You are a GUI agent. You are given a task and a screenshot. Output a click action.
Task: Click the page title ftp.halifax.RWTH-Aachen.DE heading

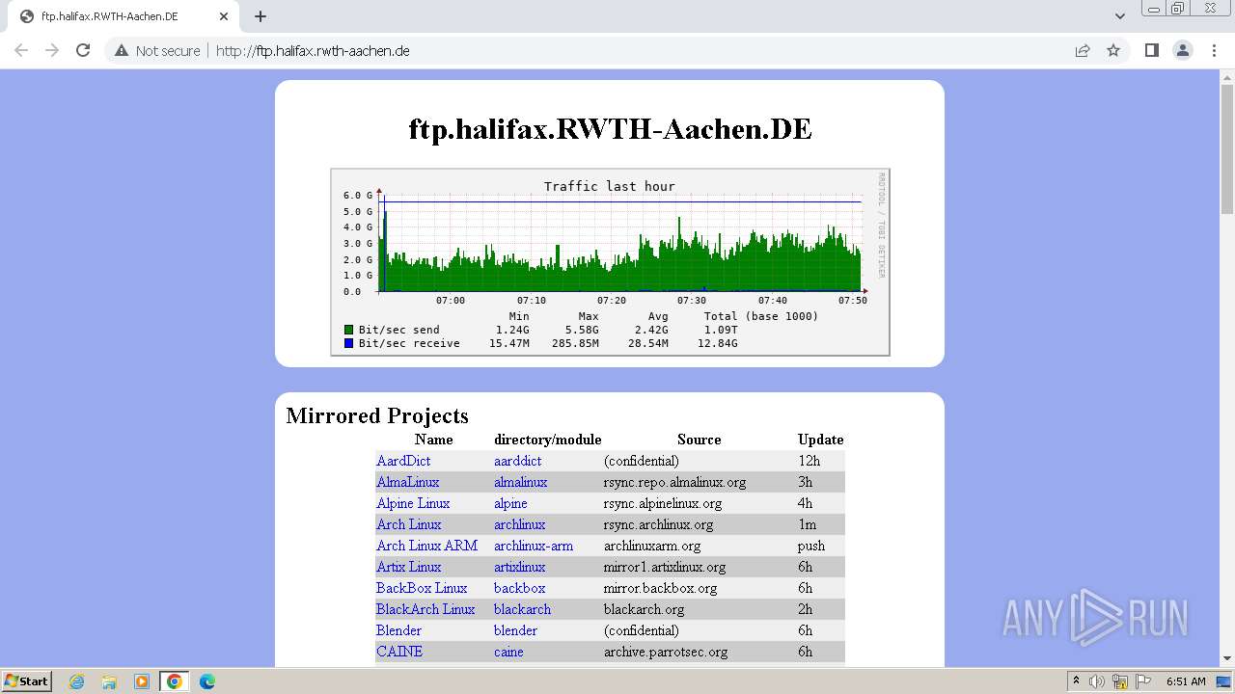pyautogui.click(x=610, y=129)
